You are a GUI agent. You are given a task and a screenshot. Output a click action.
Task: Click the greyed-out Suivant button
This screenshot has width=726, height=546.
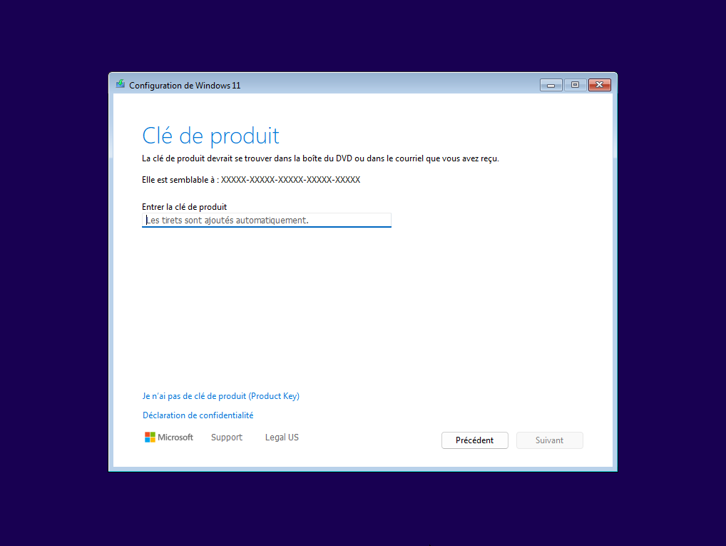(550, 440)
